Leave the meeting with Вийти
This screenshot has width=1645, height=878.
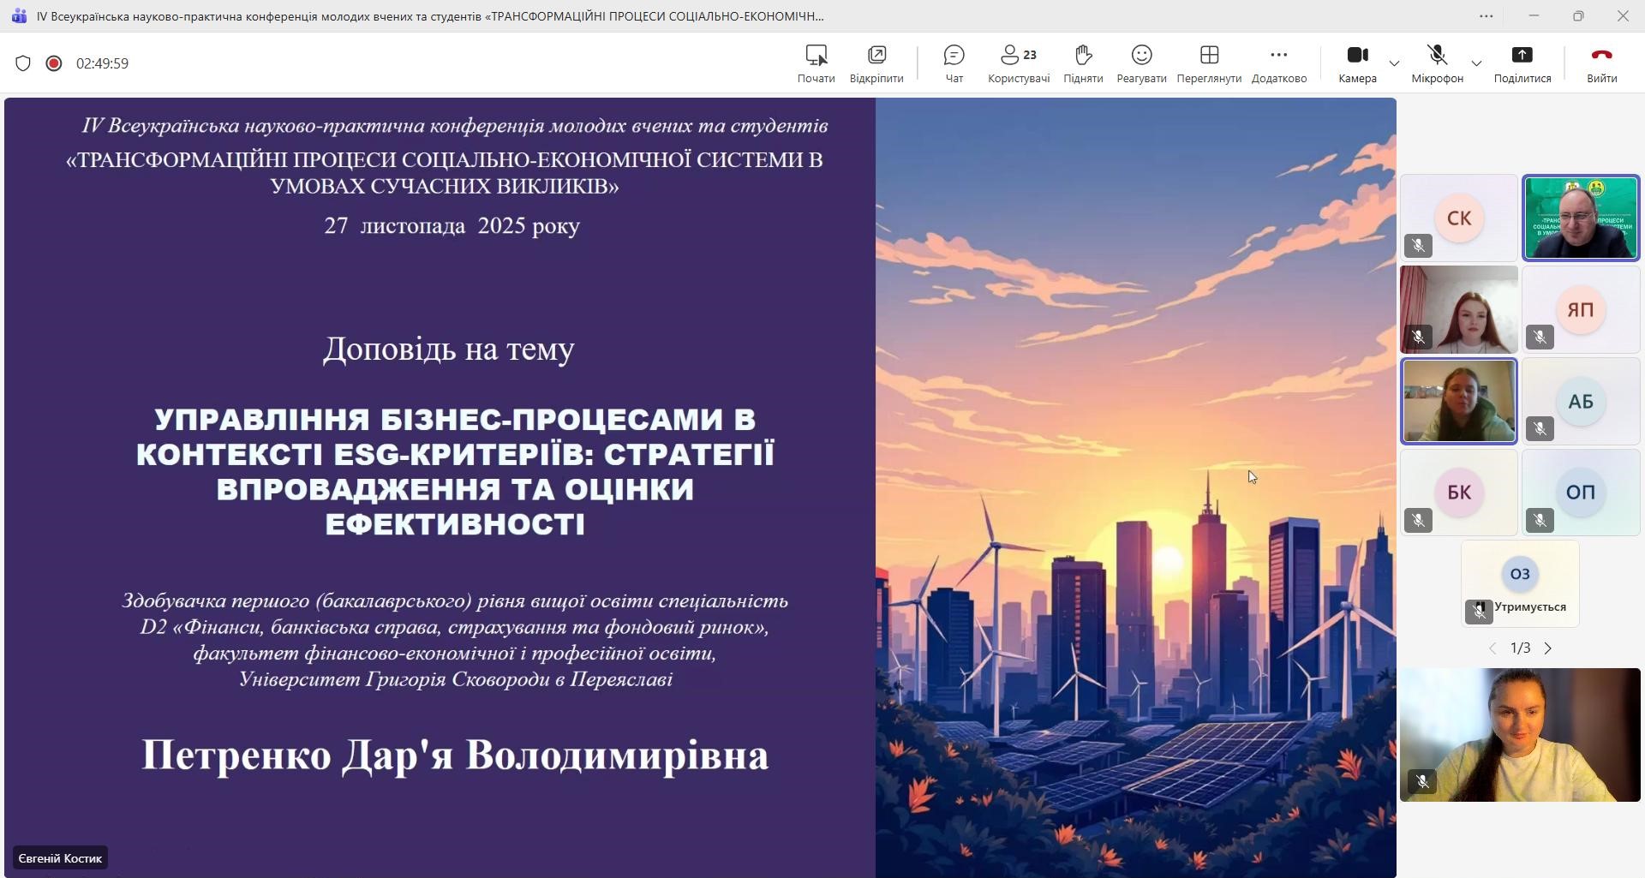tap(1600, 63)
